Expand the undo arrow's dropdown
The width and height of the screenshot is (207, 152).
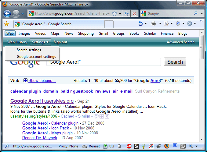point(146,23)
